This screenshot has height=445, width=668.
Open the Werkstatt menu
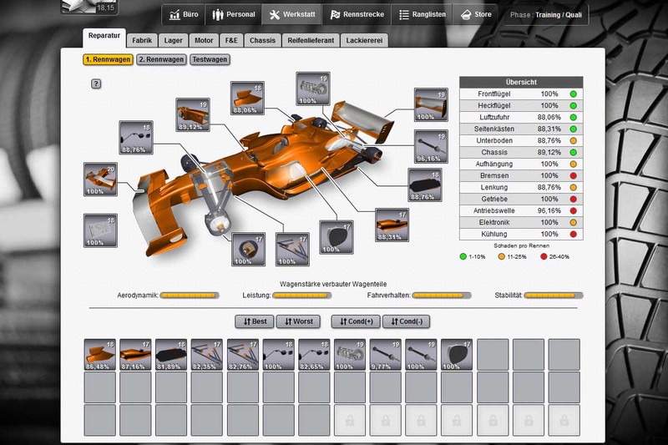tap(292, 14)
